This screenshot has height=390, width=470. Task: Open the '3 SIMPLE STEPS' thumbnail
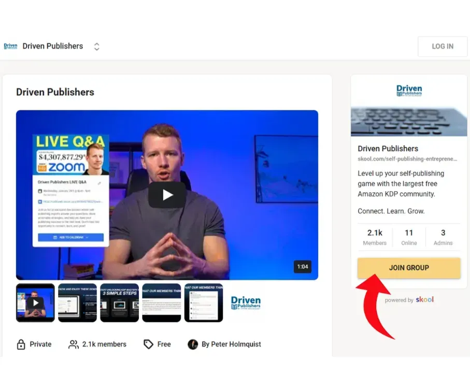coord(120,303)
